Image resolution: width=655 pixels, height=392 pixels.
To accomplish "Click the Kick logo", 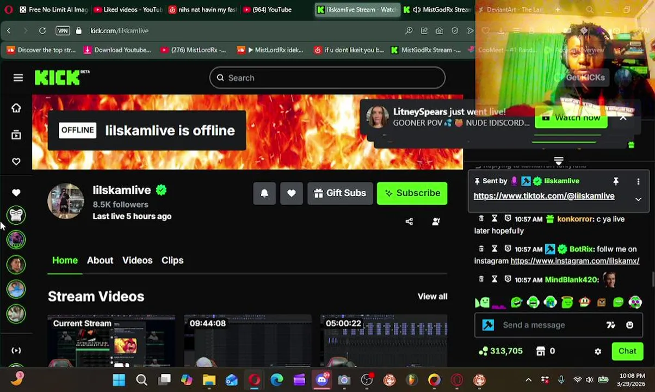I will coord(62,78).
